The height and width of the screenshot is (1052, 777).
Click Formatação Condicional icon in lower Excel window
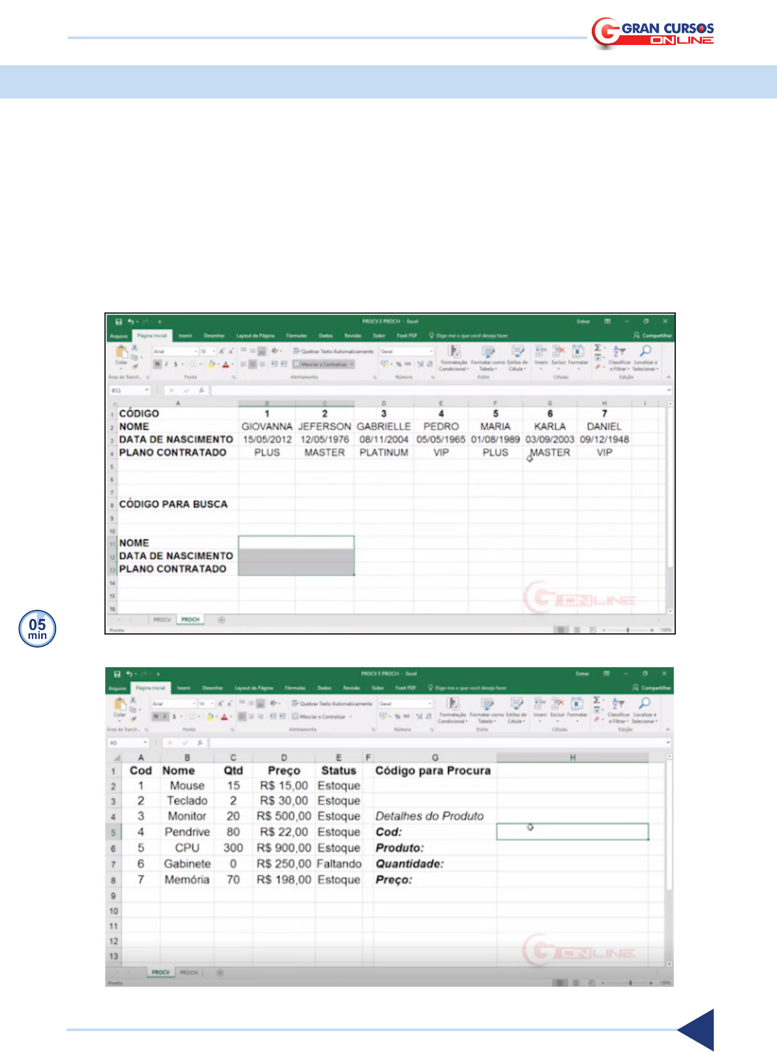[x=452, y=706]
